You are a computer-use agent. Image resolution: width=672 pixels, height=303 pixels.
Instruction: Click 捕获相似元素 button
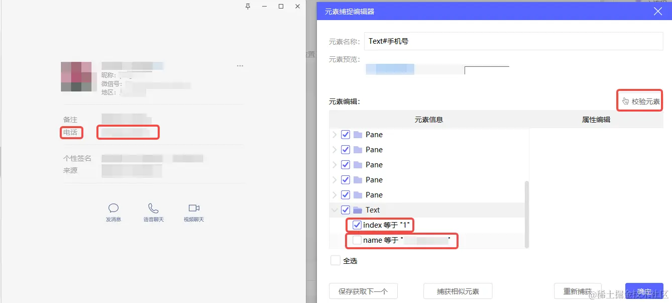tap(458, 291)
